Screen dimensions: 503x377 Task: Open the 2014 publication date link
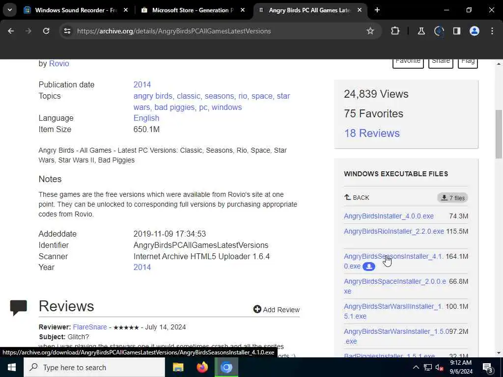[142, 84]
